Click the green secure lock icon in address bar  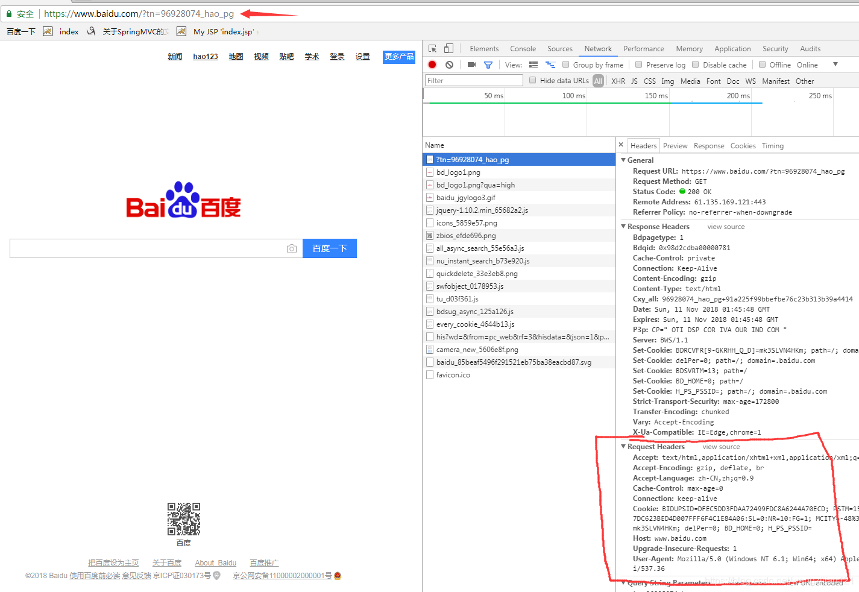[9, 13]
